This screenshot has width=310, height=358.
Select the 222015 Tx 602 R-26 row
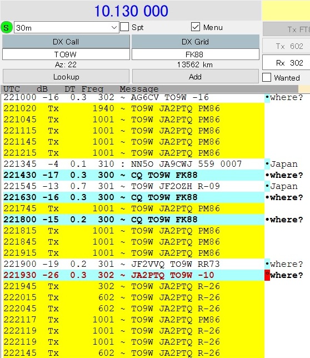pyautogui.click(x=134, y=297)
